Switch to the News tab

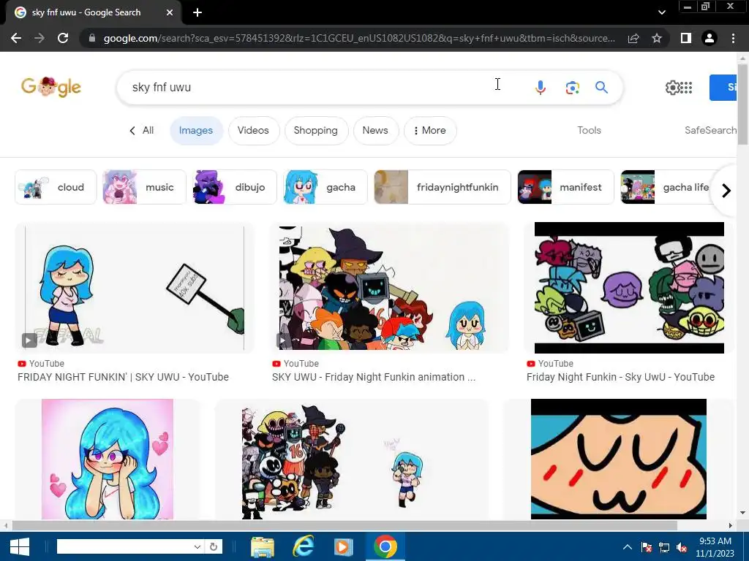pyautogui.click(x=375, y=130)
